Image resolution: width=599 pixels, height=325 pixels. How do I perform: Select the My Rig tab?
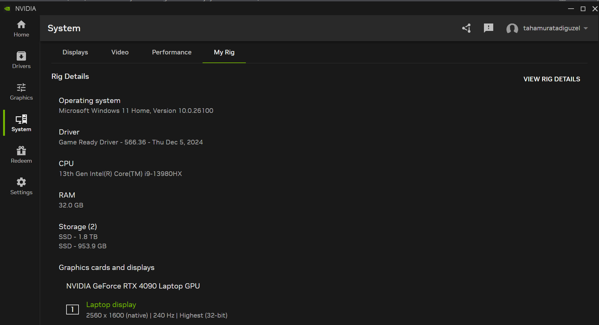224,52
